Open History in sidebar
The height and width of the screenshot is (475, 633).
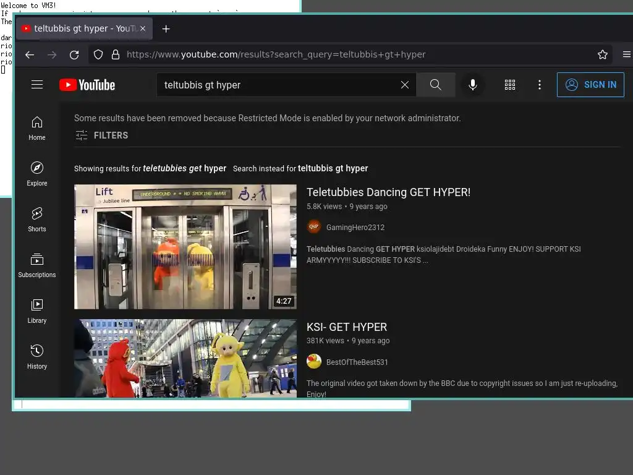coord(37,357)
